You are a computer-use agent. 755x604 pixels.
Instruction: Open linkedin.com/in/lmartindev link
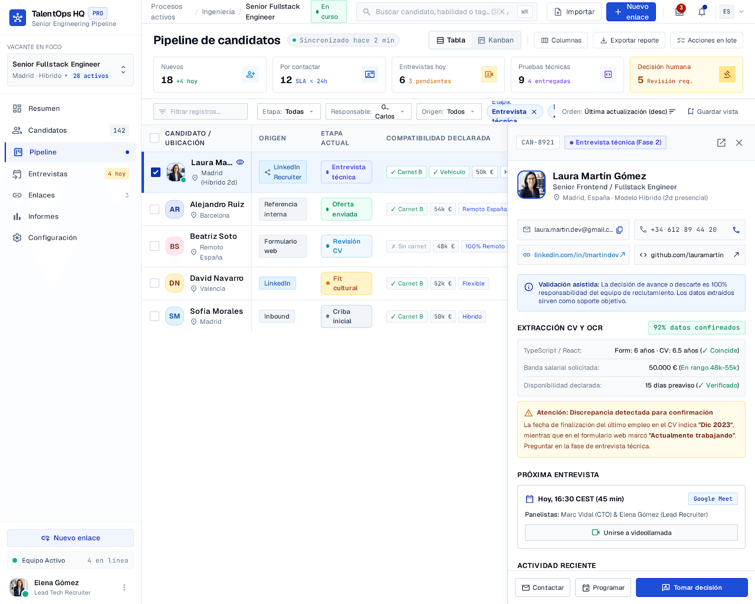[x=573, y=255]
